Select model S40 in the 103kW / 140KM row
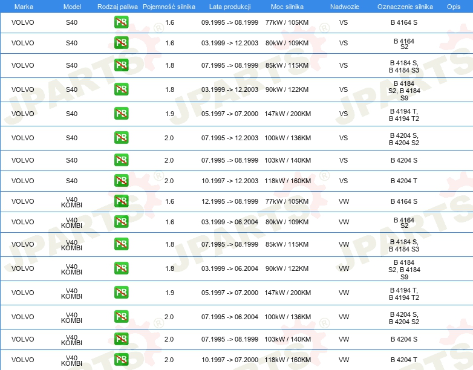Viewport: 473px width, 370px height. tap(72, 160)
